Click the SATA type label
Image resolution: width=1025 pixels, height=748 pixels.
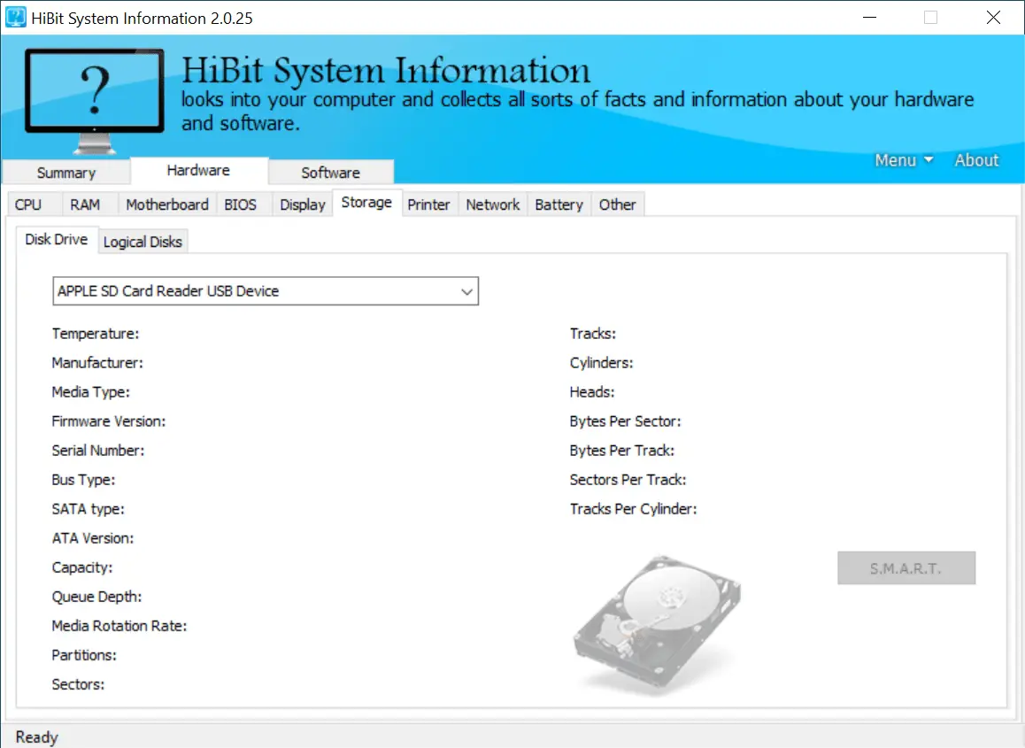(x=89, y=509)
